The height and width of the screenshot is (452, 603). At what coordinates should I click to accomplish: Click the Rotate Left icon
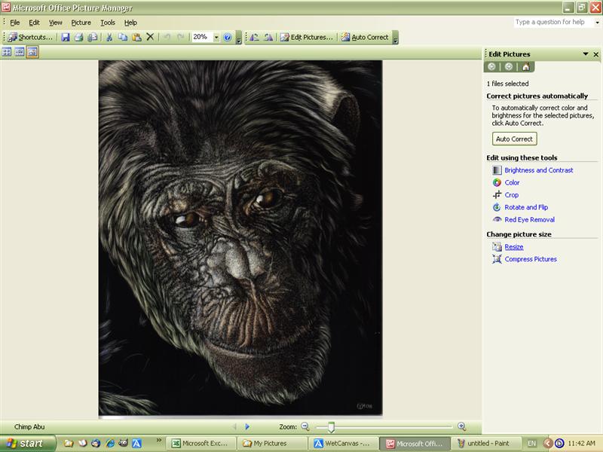pos(254,37)
